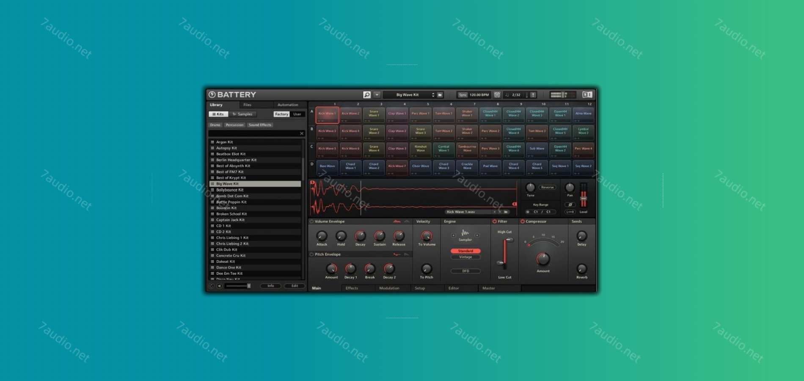Open the Big Wave Kit name dropdown
The width and height of the screenshot is (804, 381).
pyautogui.click(x=407, y=95)
